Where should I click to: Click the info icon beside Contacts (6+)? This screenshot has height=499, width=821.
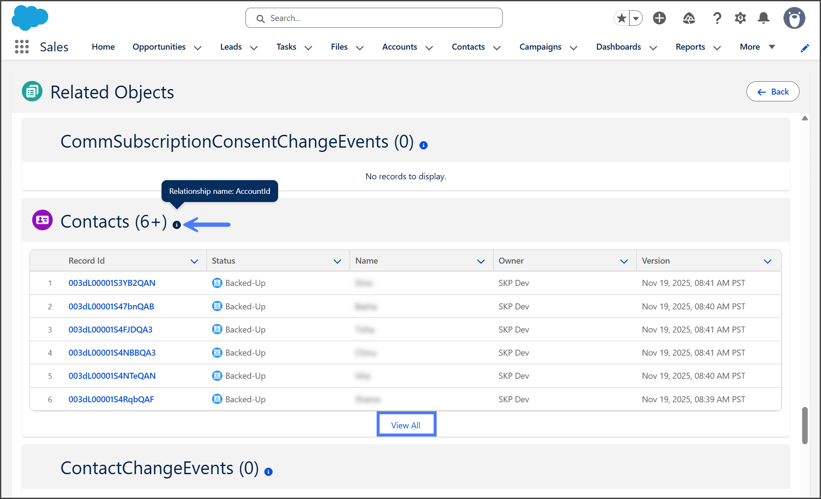tap(177, 225)
